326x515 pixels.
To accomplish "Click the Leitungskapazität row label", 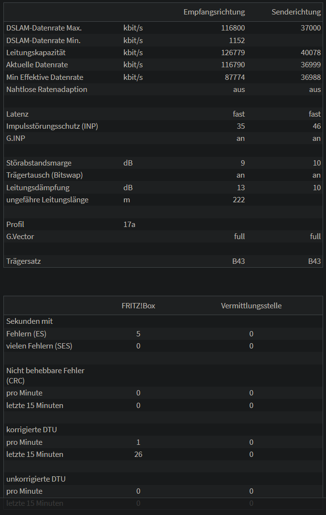I will [36, 53].
